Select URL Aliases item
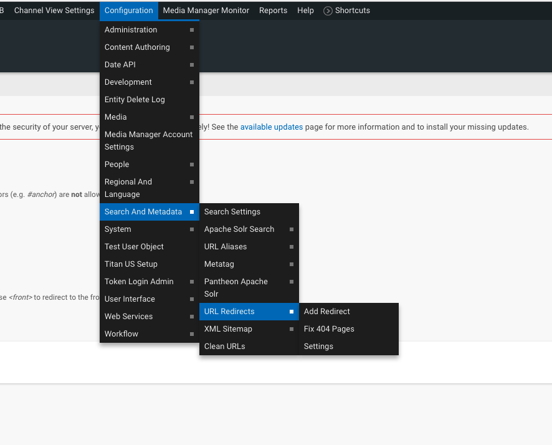The height and width of the screenshot is (445, 552). click(249, 247)
